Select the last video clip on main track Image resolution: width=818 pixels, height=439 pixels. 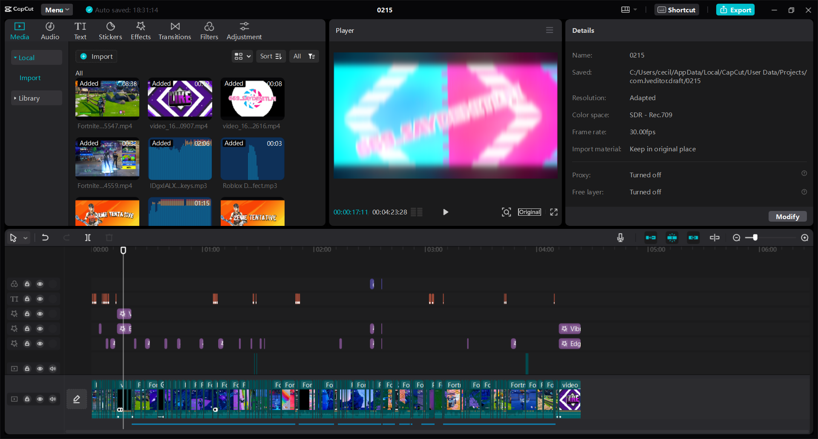570,399
